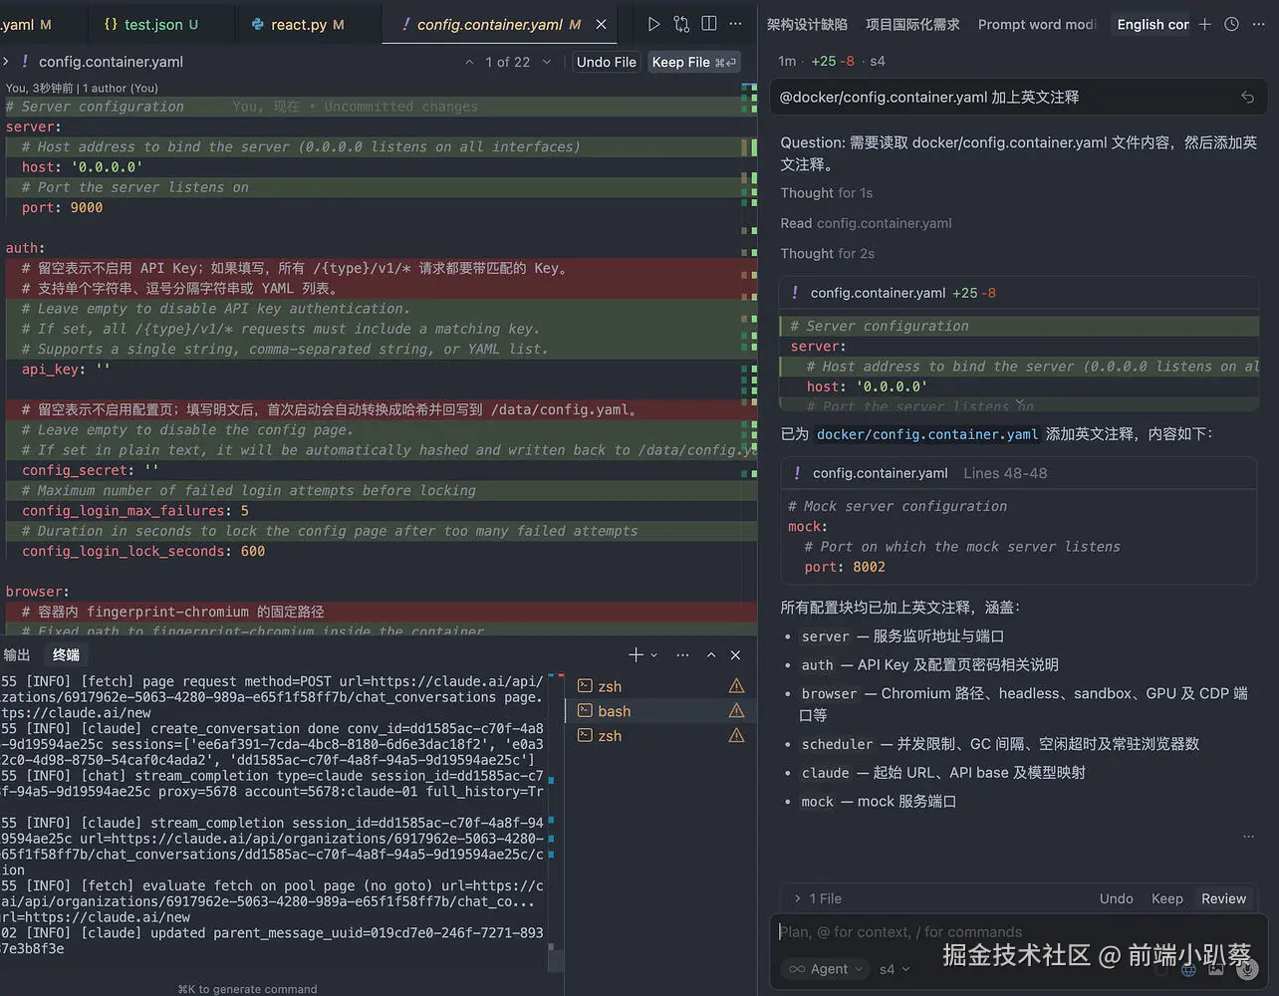Viewport: 1279px width, 996px height.
Task: Open the new-terminal profile dropdown arrow
Action: 653,654
